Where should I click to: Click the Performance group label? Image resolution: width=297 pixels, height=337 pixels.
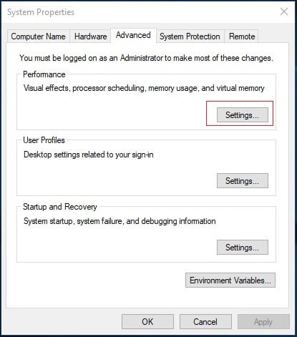(x=44, y=74)
